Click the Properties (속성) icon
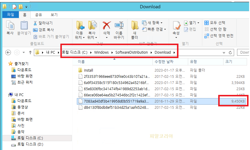The width and height of the screenshot is (250, 150). point(176,26)
